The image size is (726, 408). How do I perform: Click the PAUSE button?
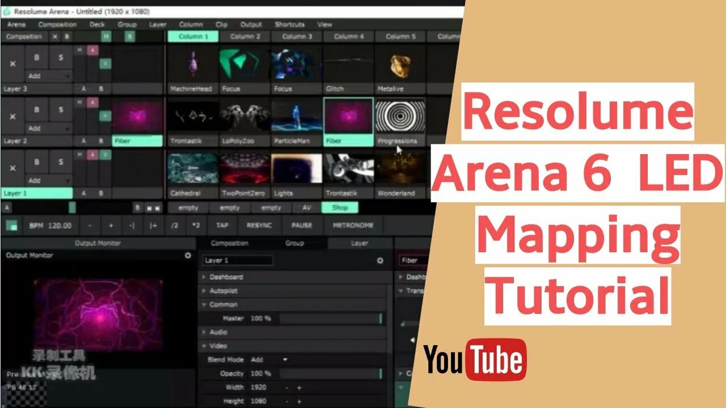tap(302, 226)
